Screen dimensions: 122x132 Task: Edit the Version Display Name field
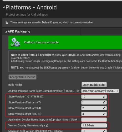[x=94, y=125]
